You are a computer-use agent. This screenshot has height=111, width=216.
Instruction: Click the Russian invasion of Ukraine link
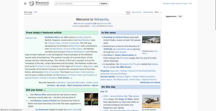133,71
